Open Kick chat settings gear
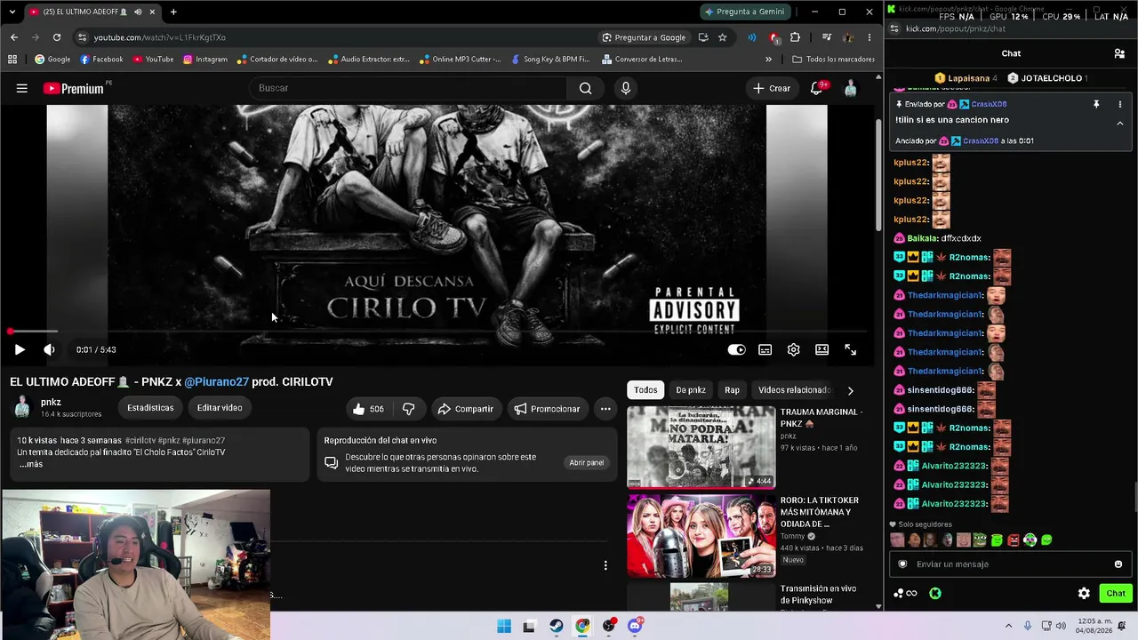 (x=1084, y=594)
